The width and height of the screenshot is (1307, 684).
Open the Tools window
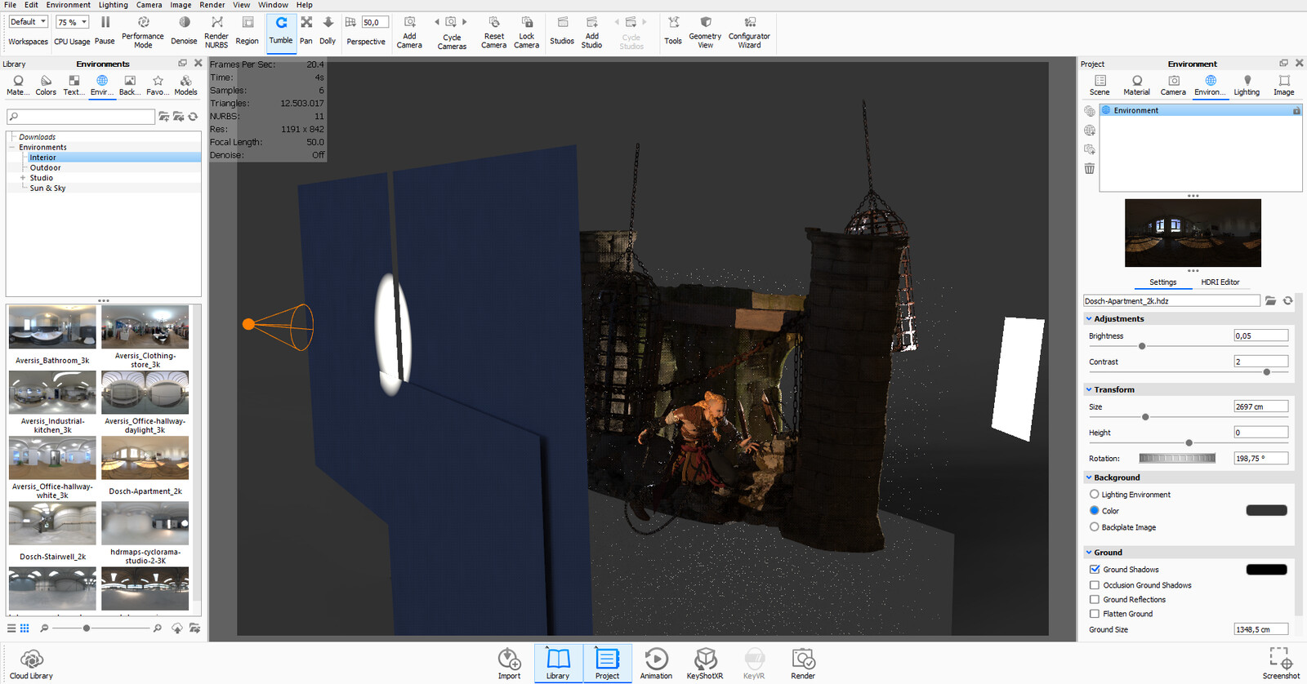click(x=673, y=30)
